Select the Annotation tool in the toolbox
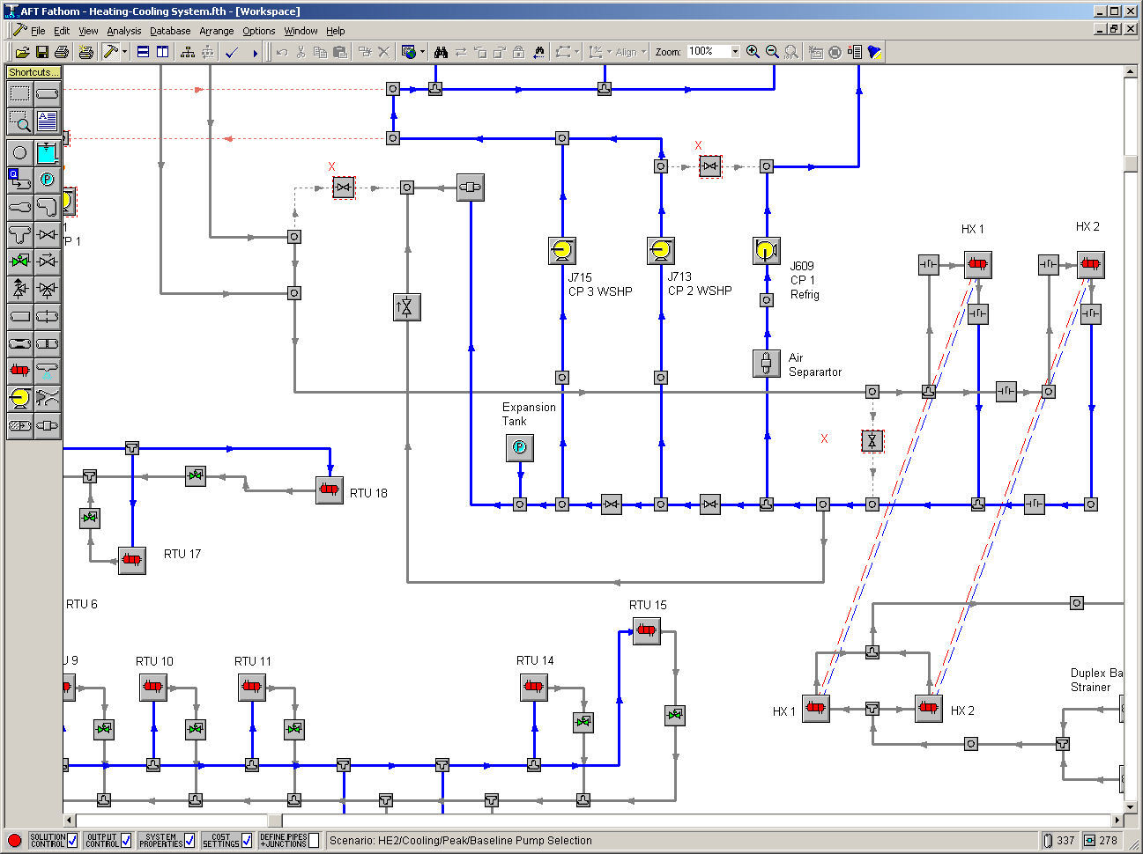This screenshot has height=854, width=1143. 48,122
